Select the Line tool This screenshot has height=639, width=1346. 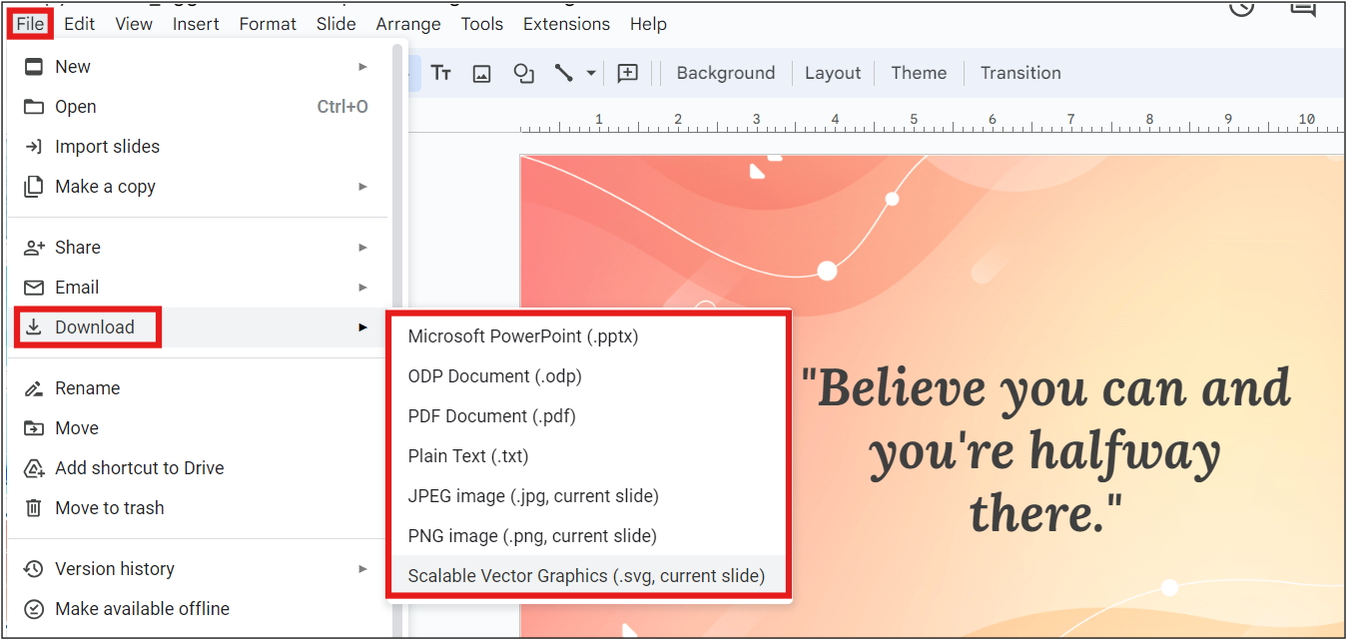pyautogui.click(x=561, y=72)
